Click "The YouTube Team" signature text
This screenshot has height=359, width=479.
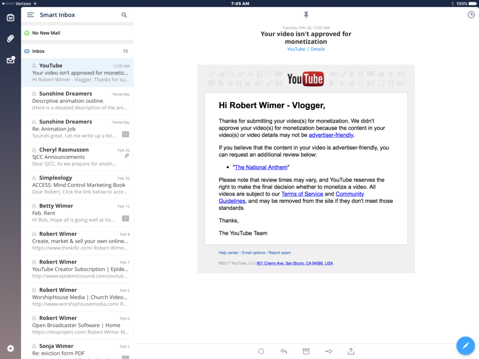tap(243, 233)
